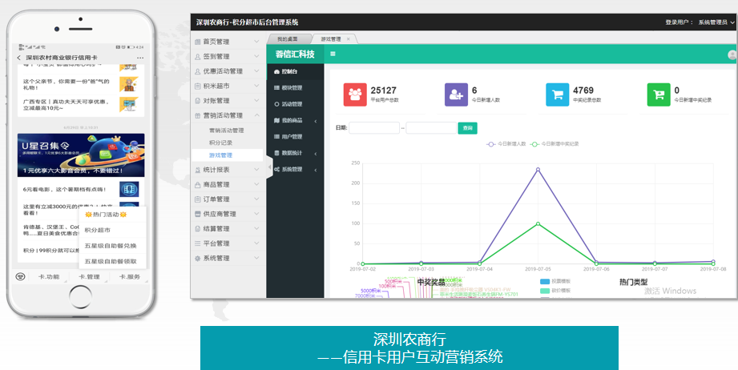Expand 结算管理 menu section
The height and width of the screenshot is (370, 738).
228,228
